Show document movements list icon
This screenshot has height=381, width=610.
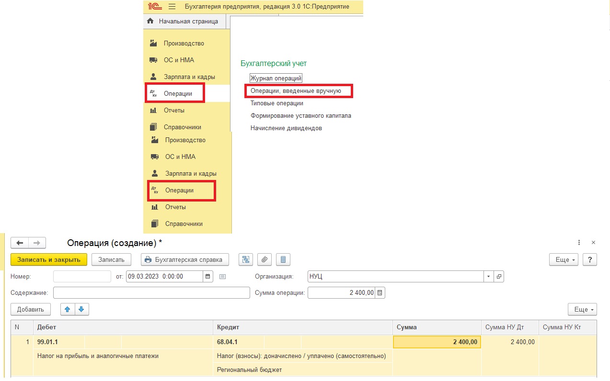click(283, 259)
